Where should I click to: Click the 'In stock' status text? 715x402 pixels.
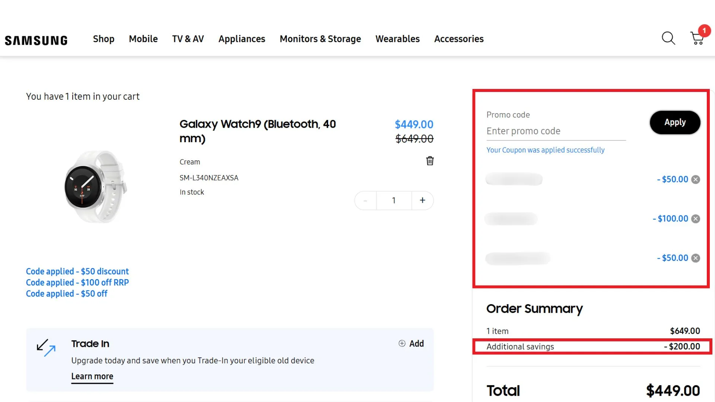click(x=192, y=192)
